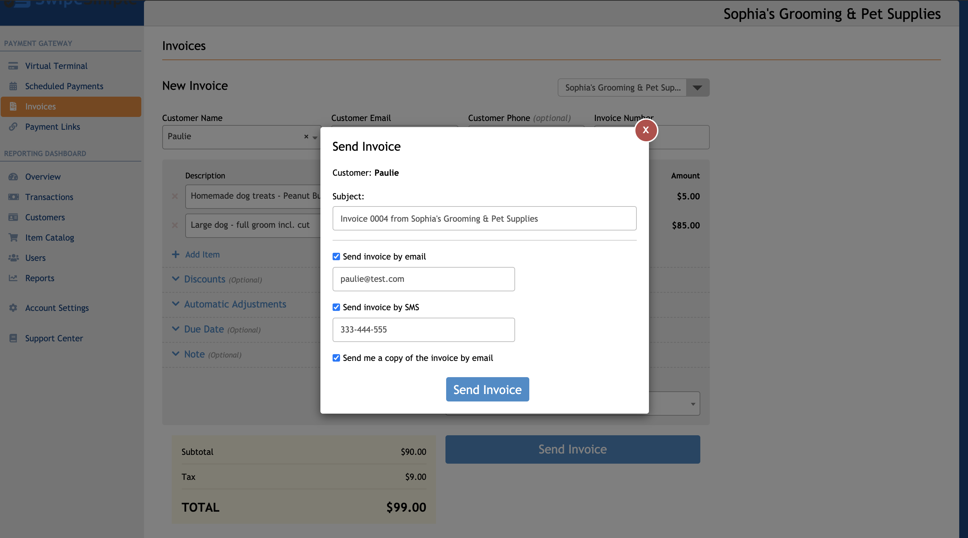Click the Overview dashboard gauge icon
The image size is (968, 538).
point(13,177)
